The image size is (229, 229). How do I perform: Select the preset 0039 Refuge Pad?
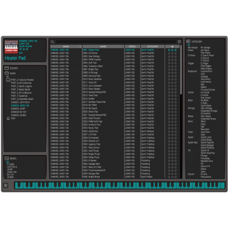[91, 174]
